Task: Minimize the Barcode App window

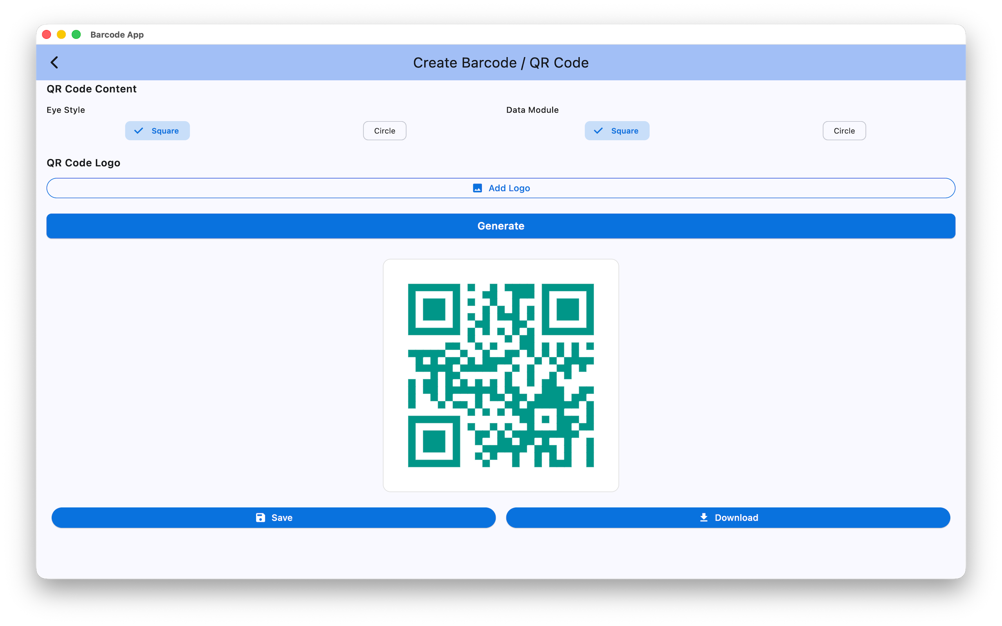Action: [61, 34]
